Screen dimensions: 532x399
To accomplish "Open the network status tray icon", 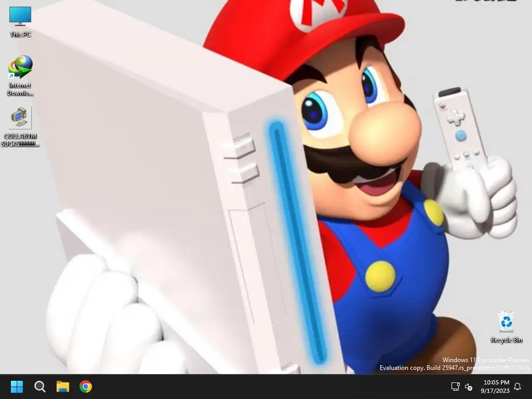I will pos(455,387).
